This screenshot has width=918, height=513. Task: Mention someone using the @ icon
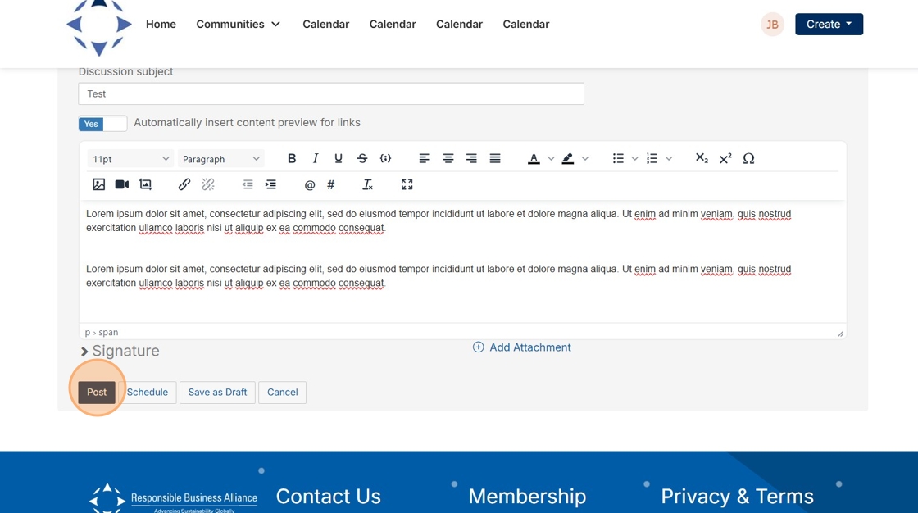click(310, 185)
